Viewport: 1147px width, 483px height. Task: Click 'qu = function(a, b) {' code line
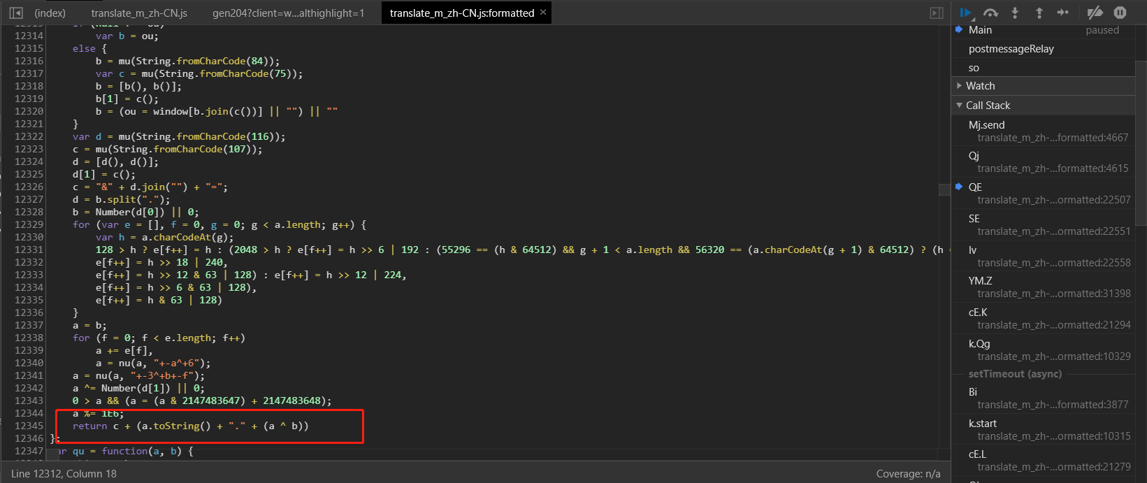click(133, 451)
